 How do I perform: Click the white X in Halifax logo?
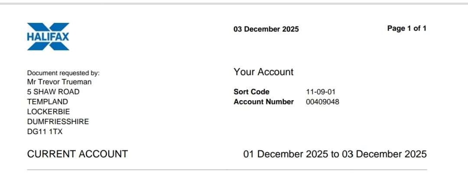48,36
